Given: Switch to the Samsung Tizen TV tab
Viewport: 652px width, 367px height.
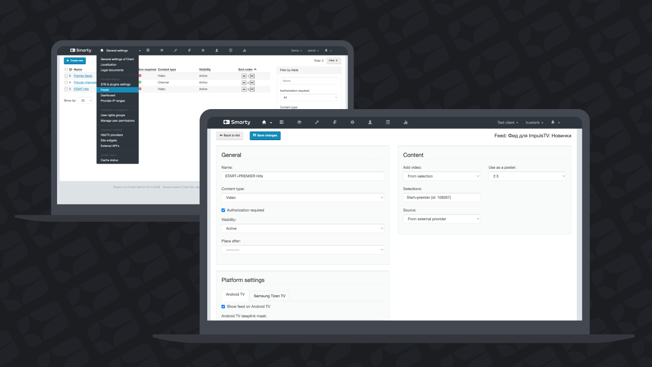Looking at the screenshot, I should click(x=269, y=296).
